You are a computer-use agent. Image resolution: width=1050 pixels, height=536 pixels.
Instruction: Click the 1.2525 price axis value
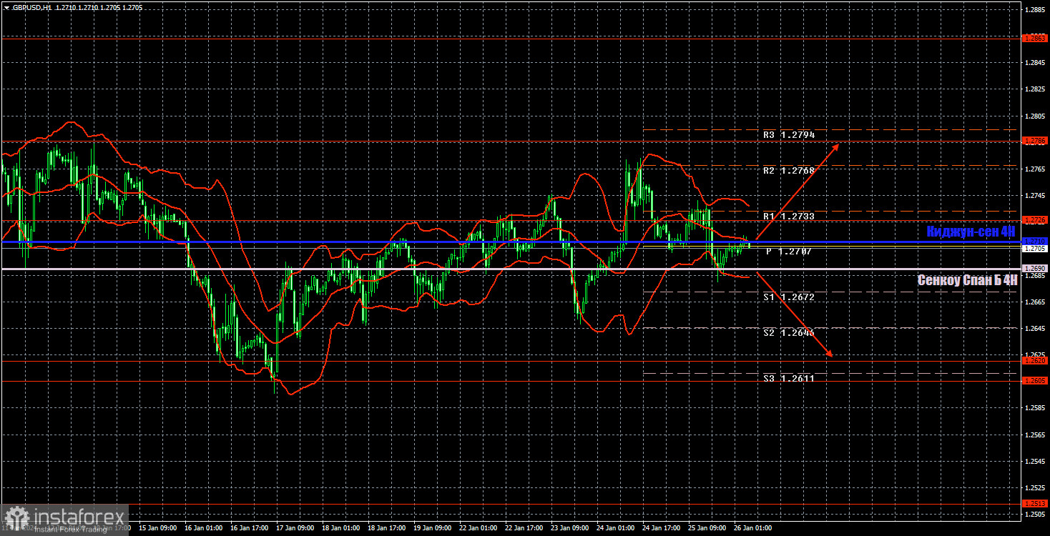(x=1035, y=487)
